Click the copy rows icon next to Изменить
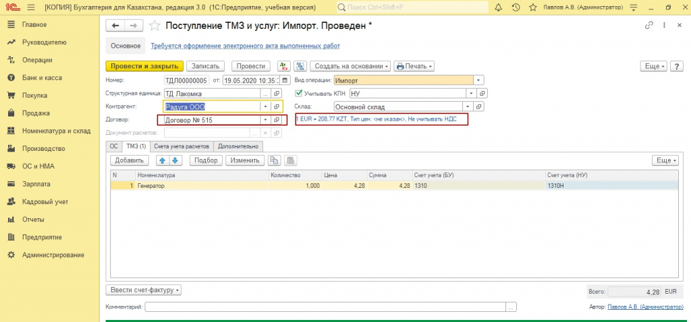Viewport: 691px width, 322px height. pyautogui.click(x=274, y=160)
